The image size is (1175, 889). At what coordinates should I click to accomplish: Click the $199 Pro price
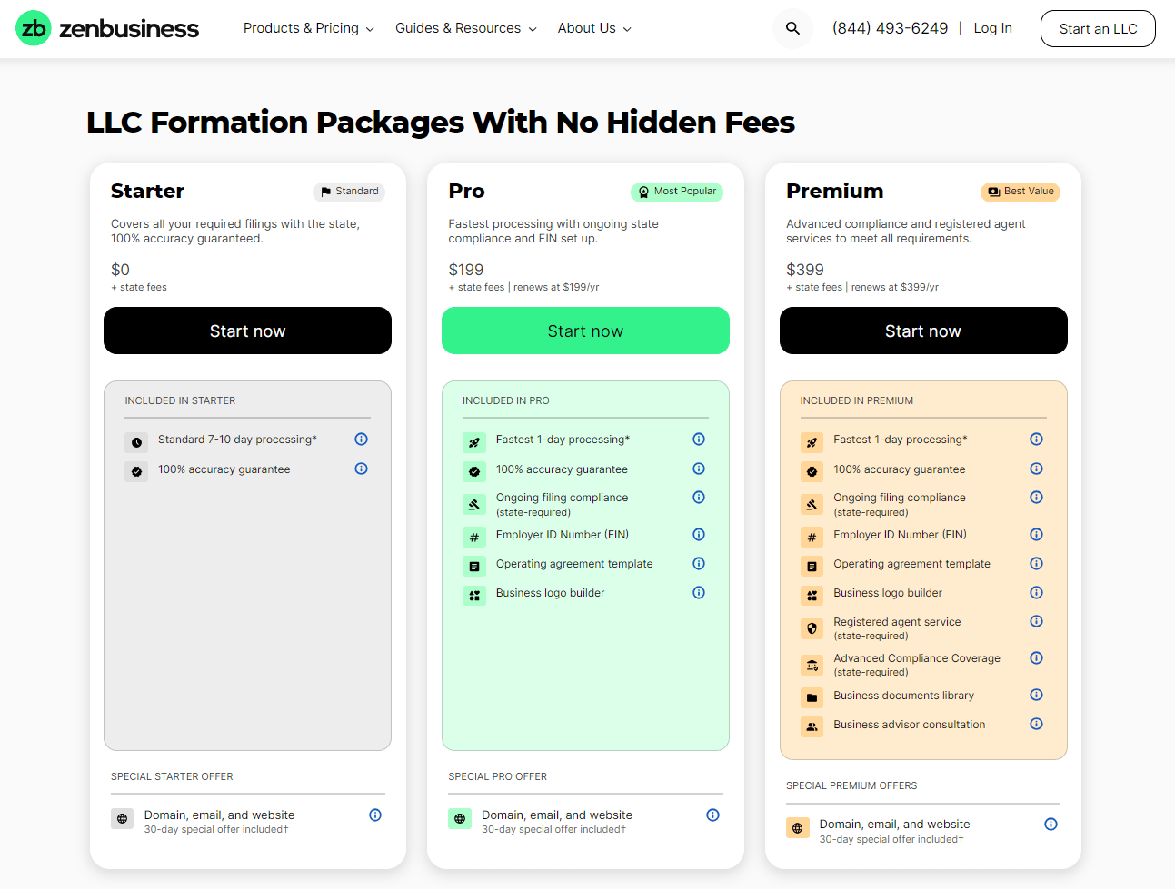tap(466, 270)
